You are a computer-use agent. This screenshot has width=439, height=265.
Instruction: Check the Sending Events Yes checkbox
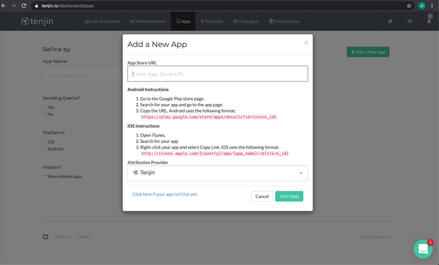click(x=45, y=107)
